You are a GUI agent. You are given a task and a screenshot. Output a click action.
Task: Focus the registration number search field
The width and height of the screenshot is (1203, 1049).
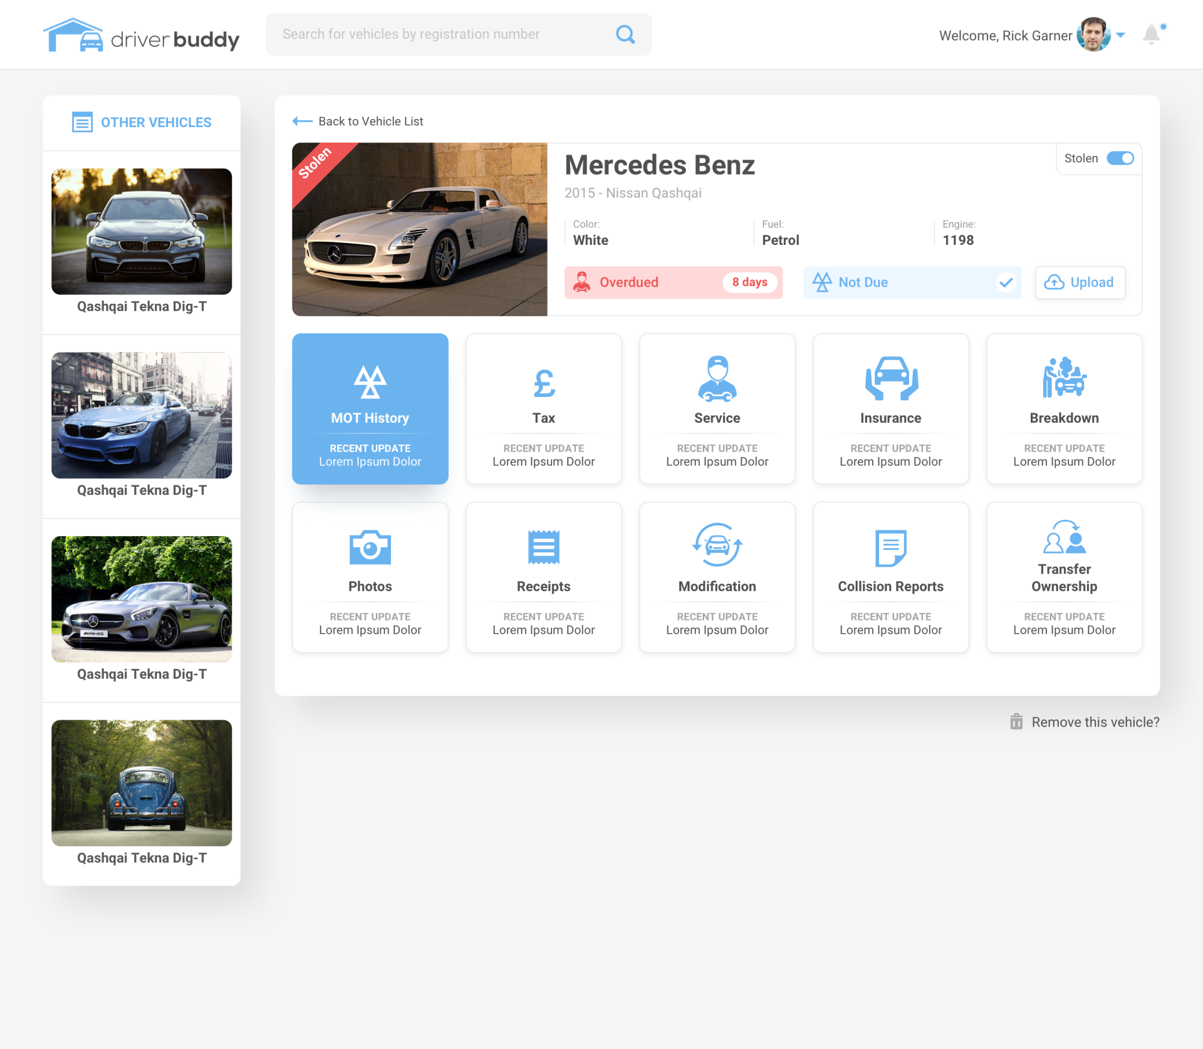pos(459,34)
